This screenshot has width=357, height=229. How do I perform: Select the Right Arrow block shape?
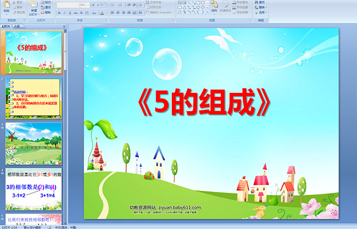click(198, 7)
